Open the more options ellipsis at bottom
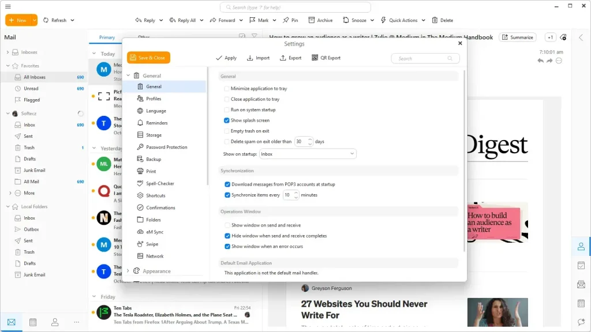 (x=77, y=322)
